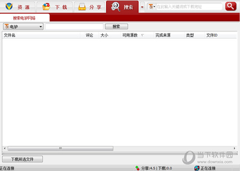Open the 电驴 search type dropdown
The width and height of the screenshot is (240, 171).
pyautogui.click(x=23, y=27)
